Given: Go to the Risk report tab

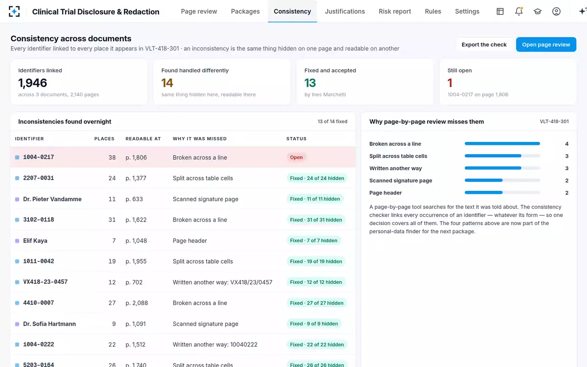Looking at the screenshot, I should click(395, 11).
